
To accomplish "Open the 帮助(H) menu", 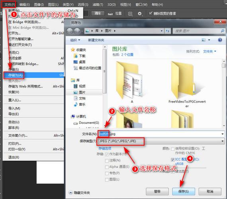I will click(157, 5).
